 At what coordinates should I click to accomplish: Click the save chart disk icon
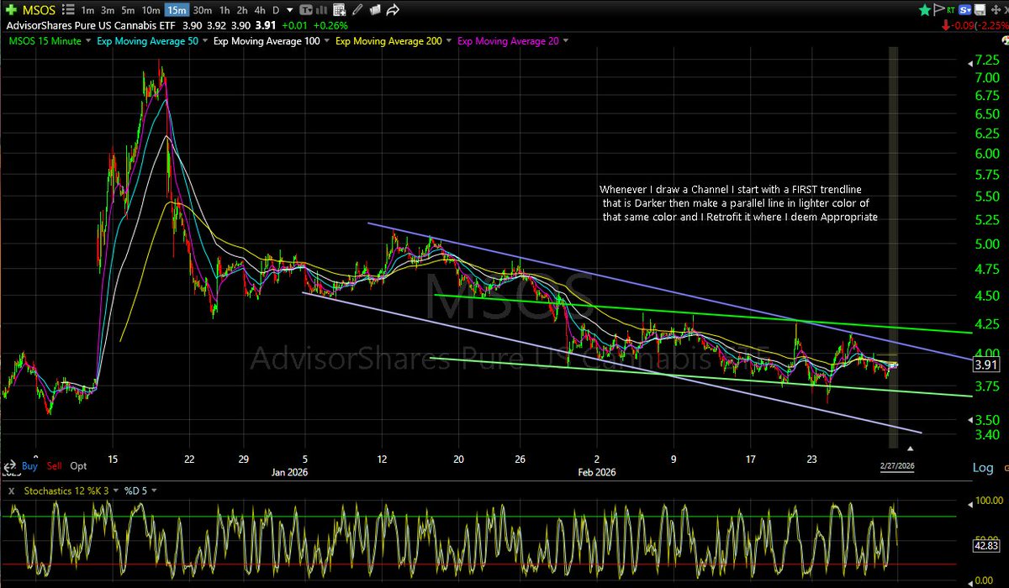(x=979, y=10)
